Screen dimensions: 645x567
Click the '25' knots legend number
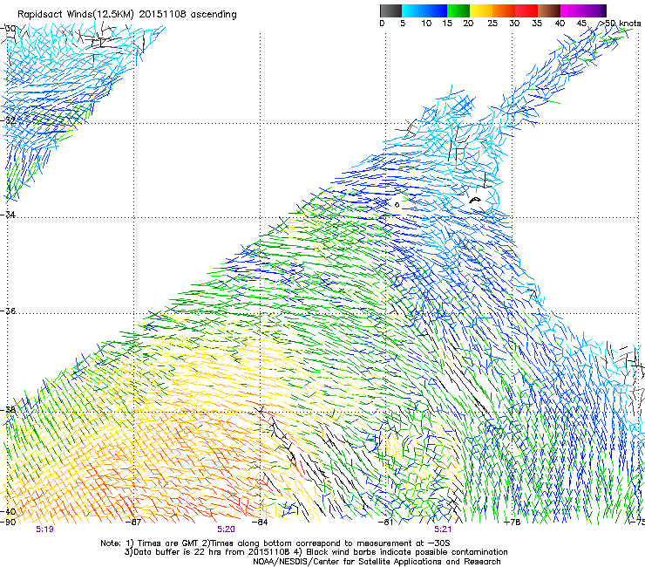tap(492, 24)
